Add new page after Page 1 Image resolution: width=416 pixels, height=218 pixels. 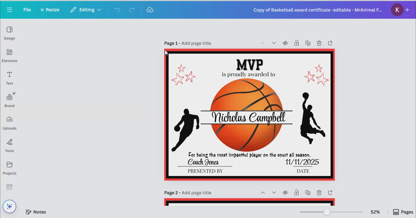point(330,43)
